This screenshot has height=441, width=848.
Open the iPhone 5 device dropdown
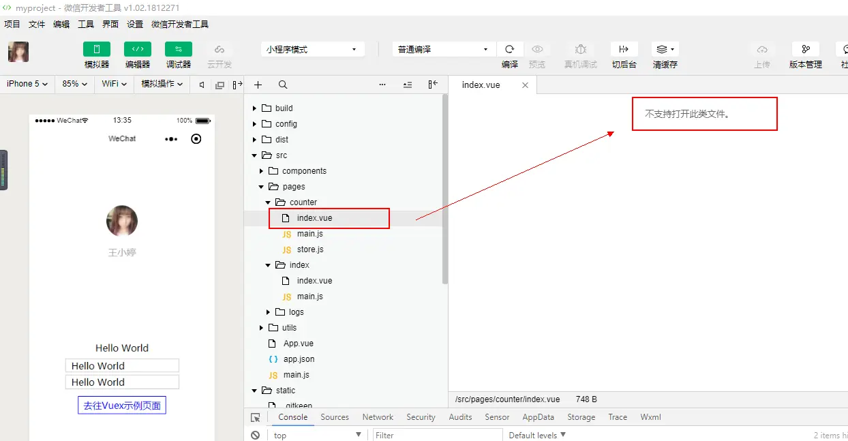pos(27,84)
